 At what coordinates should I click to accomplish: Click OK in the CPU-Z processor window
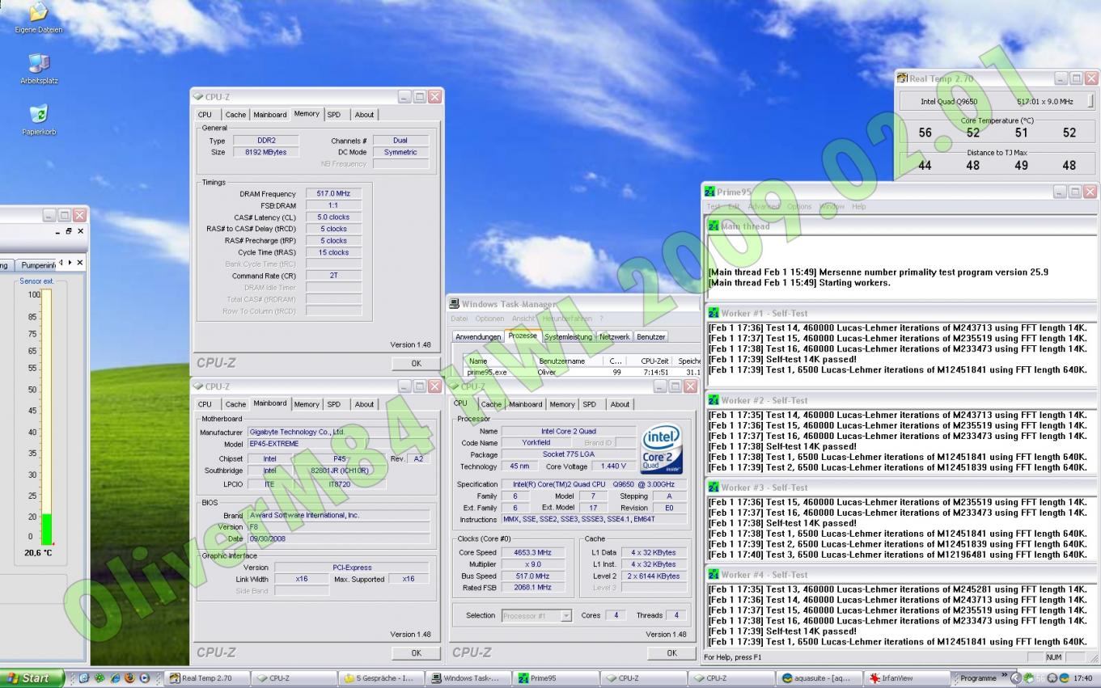(671, 653)
